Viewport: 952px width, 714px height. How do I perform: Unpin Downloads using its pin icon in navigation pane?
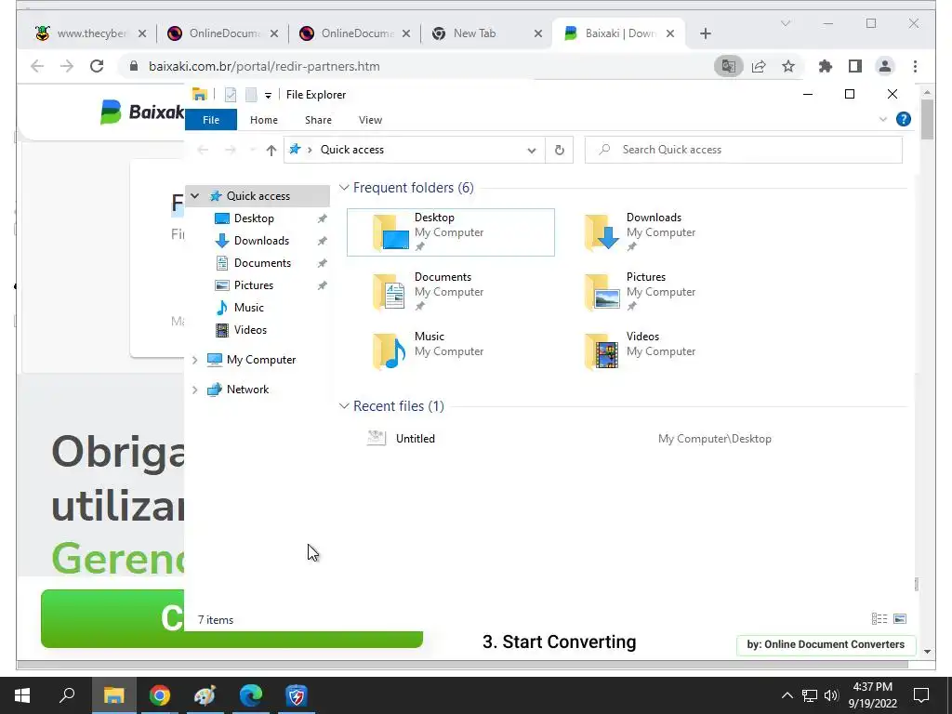323,241
